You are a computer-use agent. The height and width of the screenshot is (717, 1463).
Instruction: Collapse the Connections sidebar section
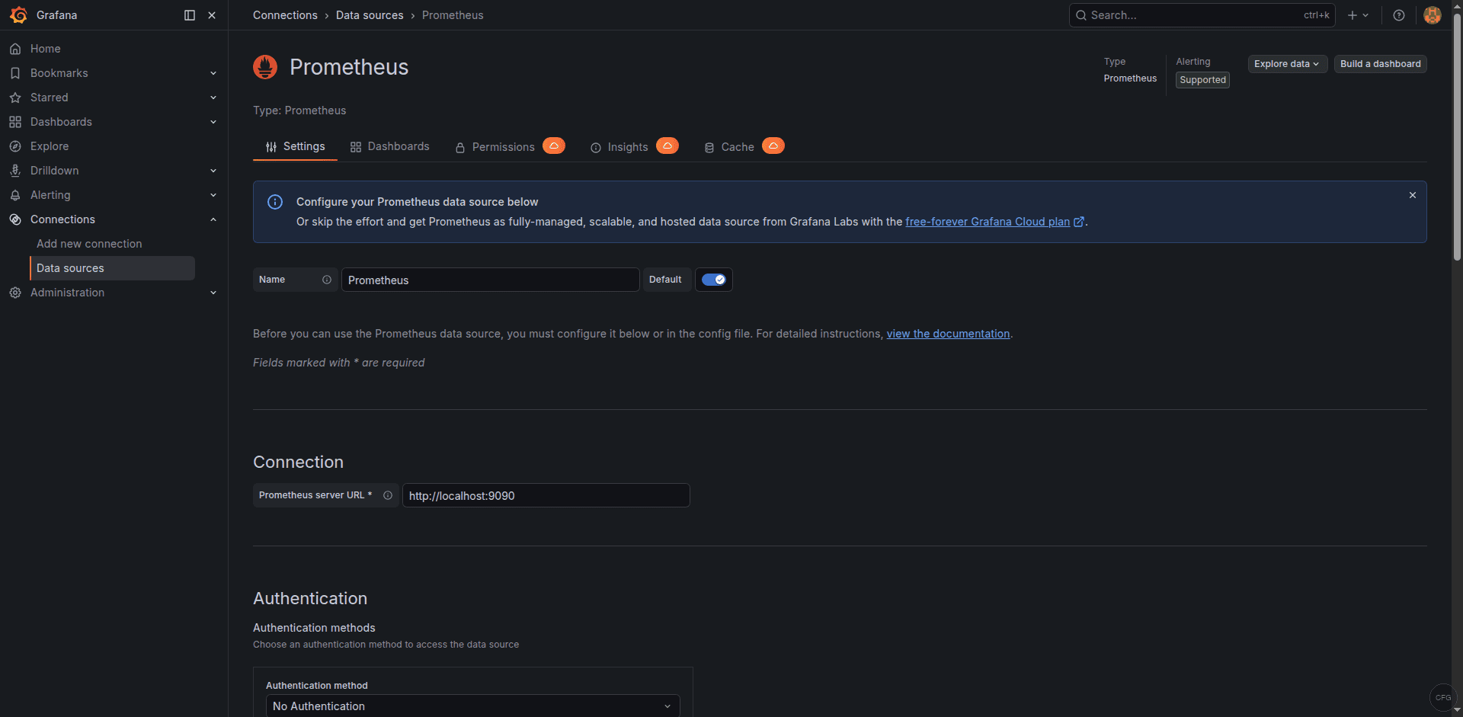pyautogui.click(x=213, y=219)
